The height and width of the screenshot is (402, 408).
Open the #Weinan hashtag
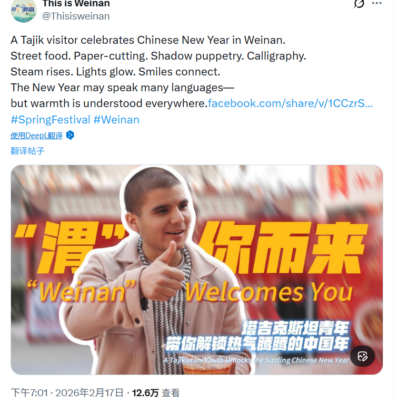[116, 120]
